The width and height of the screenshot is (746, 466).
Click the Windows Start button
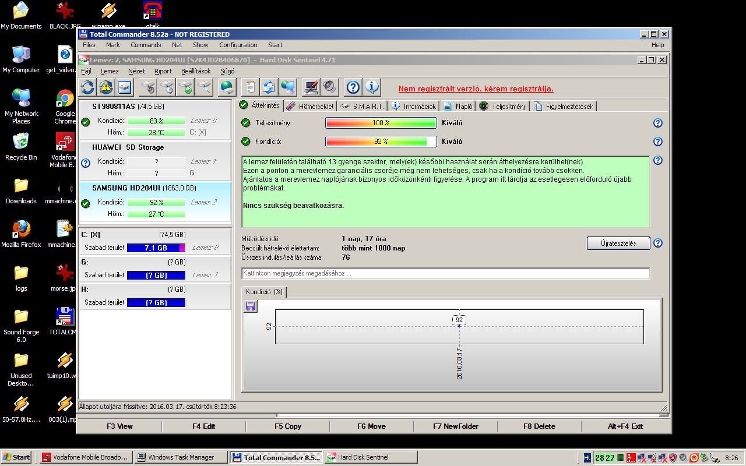(16, 457)
